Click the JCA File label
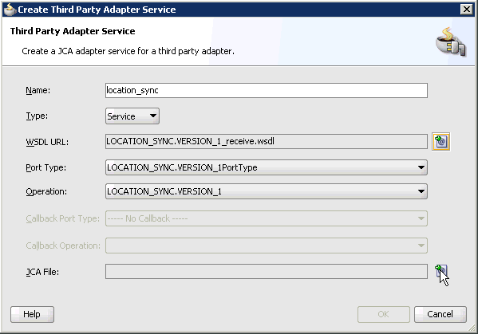 (42, 272)
